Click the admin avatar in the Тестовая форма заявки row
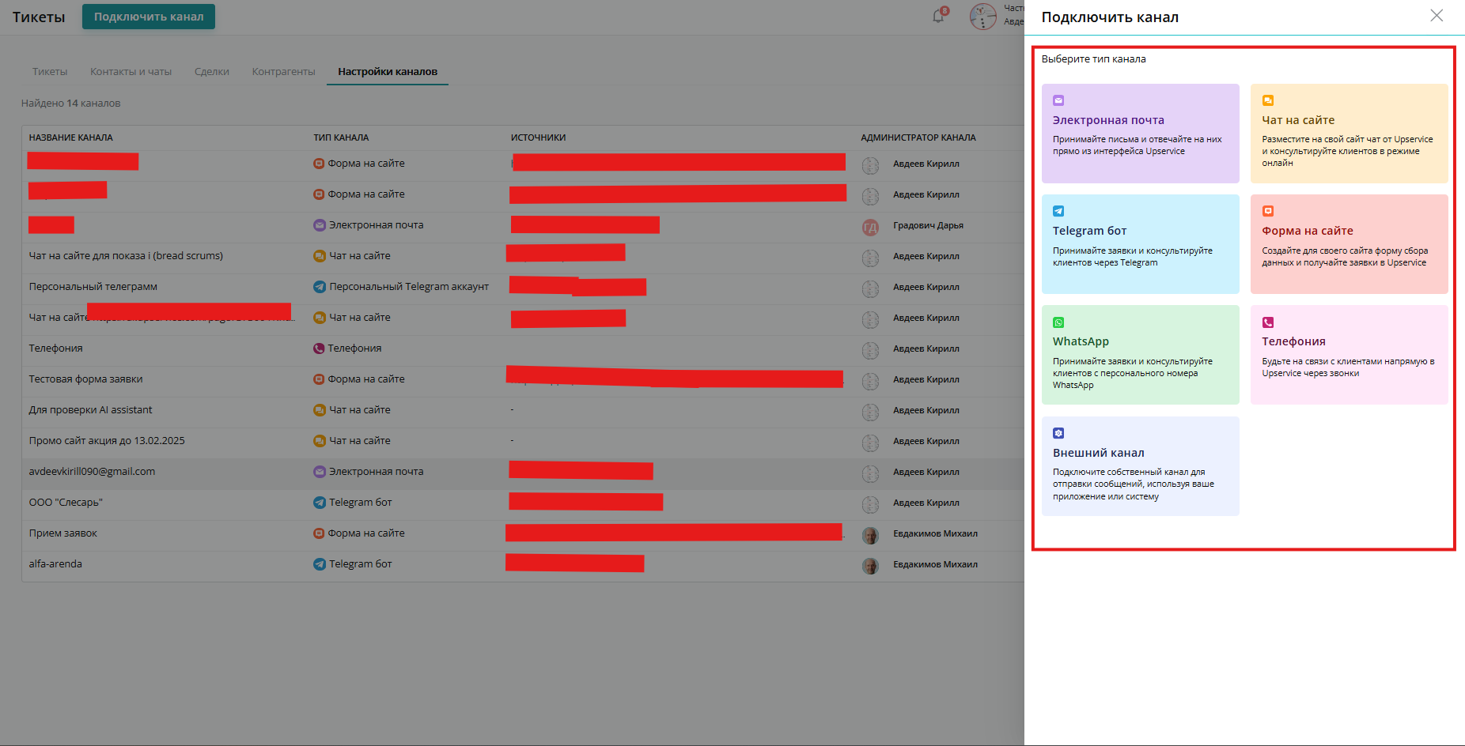The height and width of the screenshot is (746, 1465). 870,381
